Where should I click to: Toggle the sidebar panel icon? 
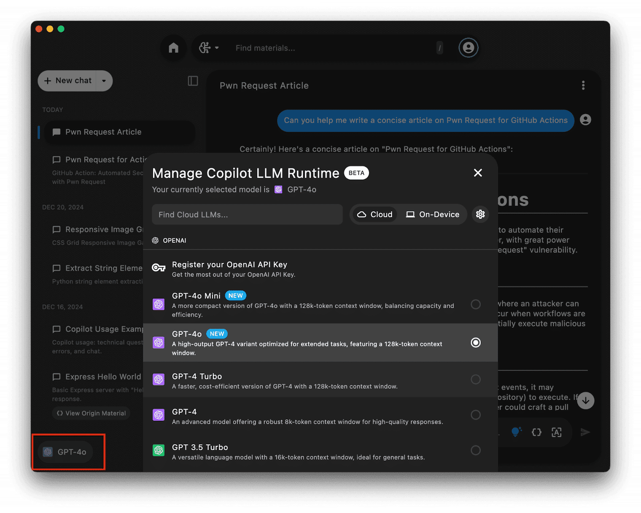pos(193,81)
